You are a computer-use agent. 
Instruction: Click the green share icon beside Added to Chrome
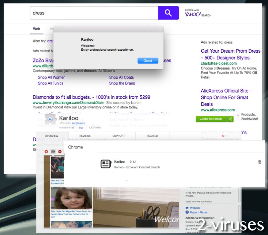coord(230,119)
